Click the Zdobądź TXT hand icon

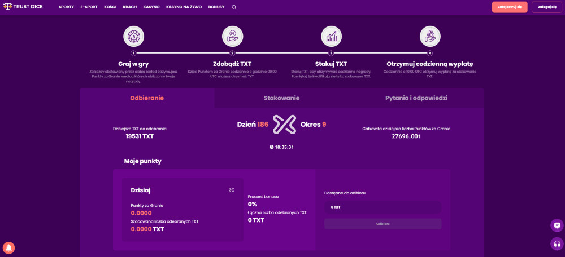click(x=232, y=37)
